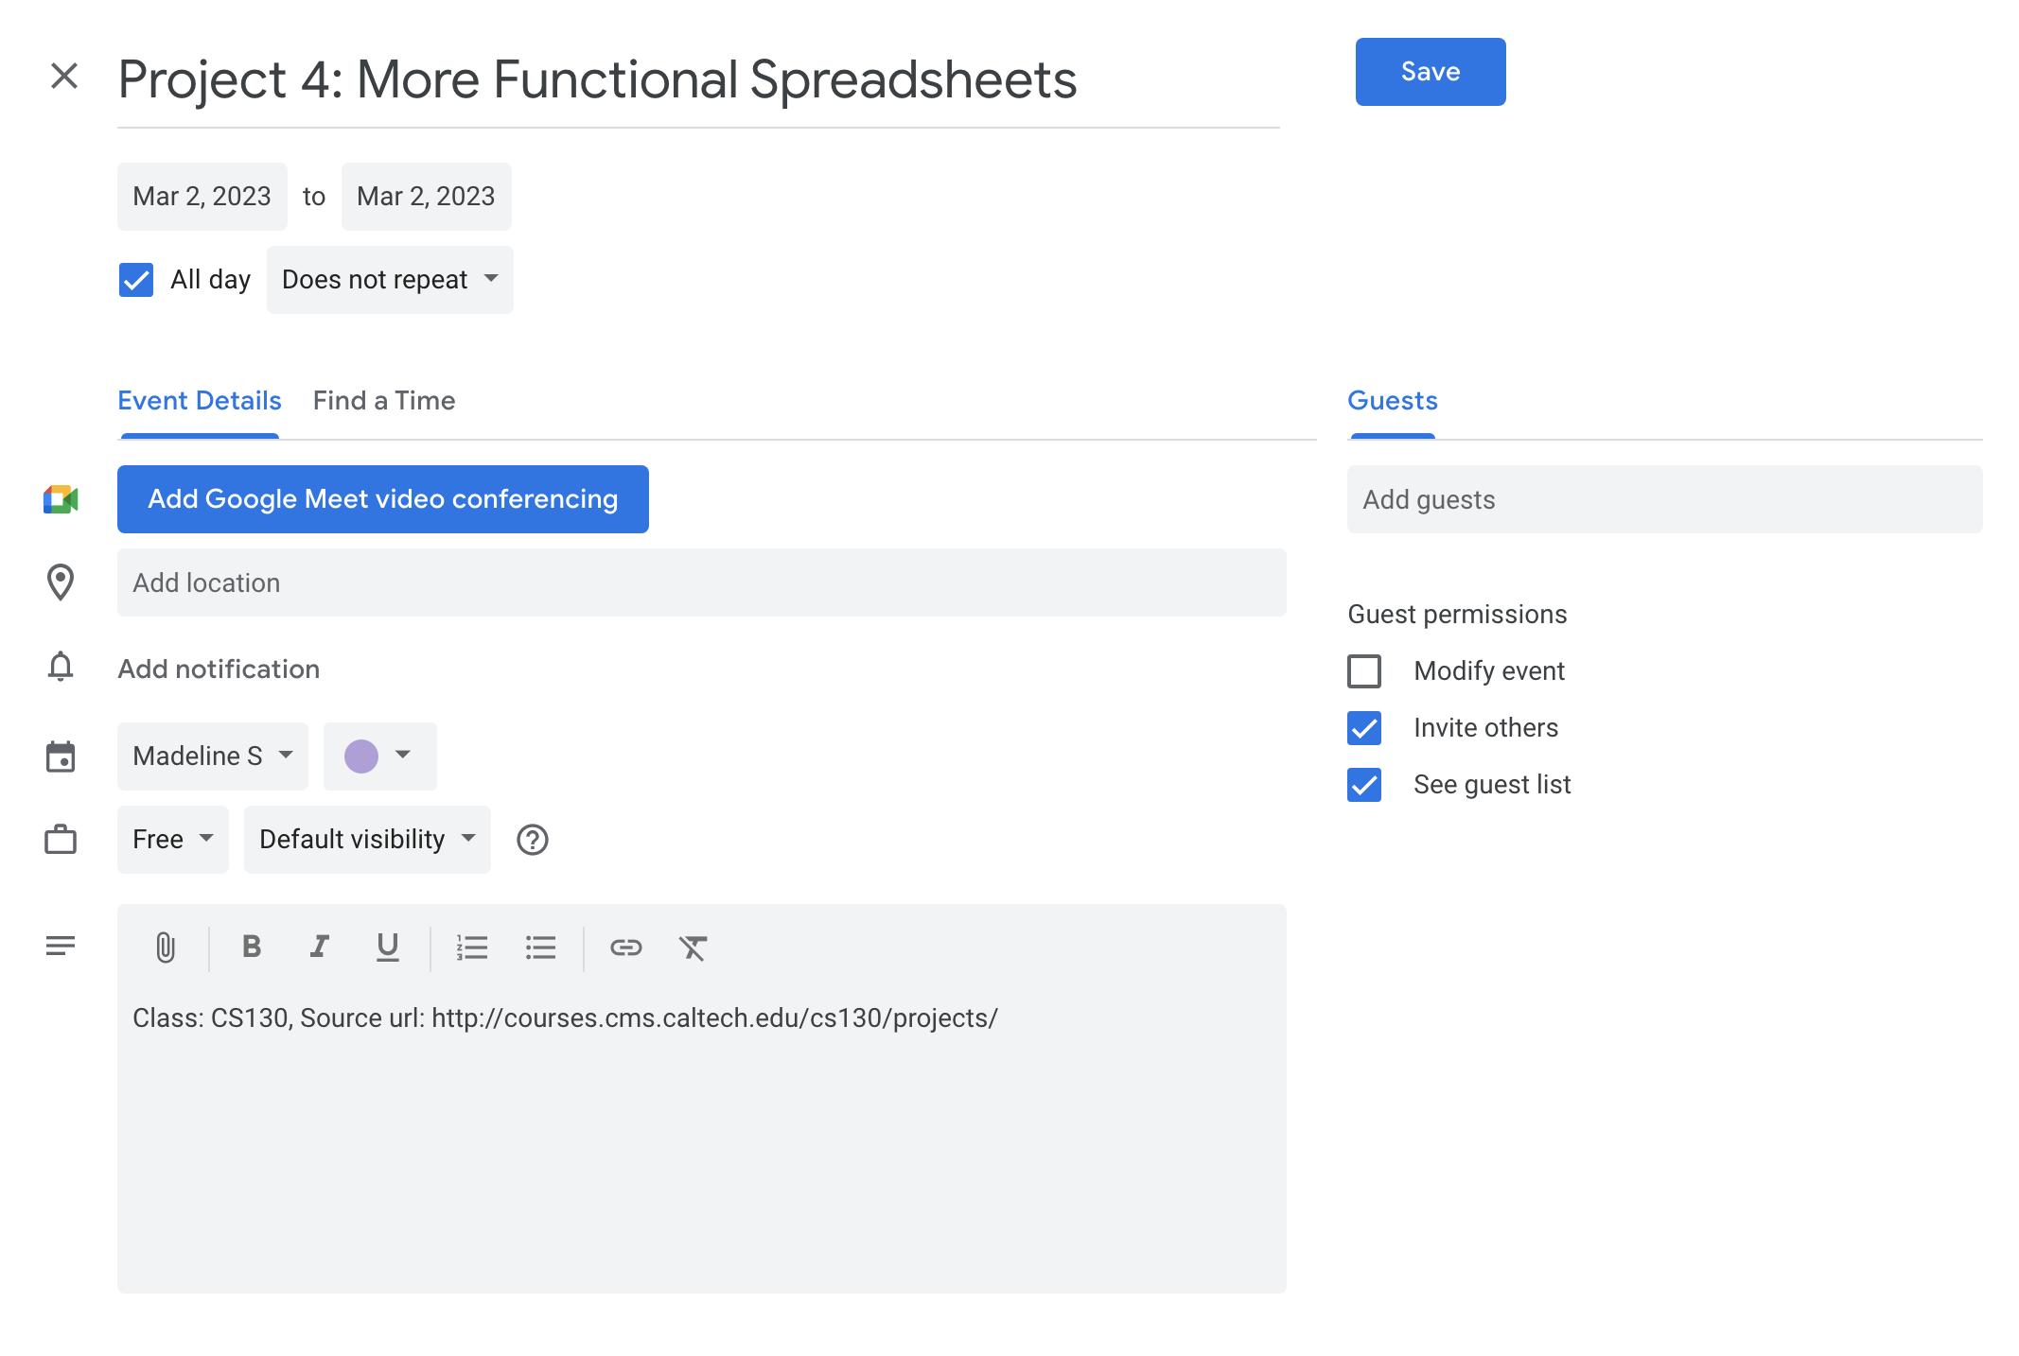This screenshot has width=2019, height=1356.
Task: Enable Modify event guest permission
Action: pos(1364,671)
